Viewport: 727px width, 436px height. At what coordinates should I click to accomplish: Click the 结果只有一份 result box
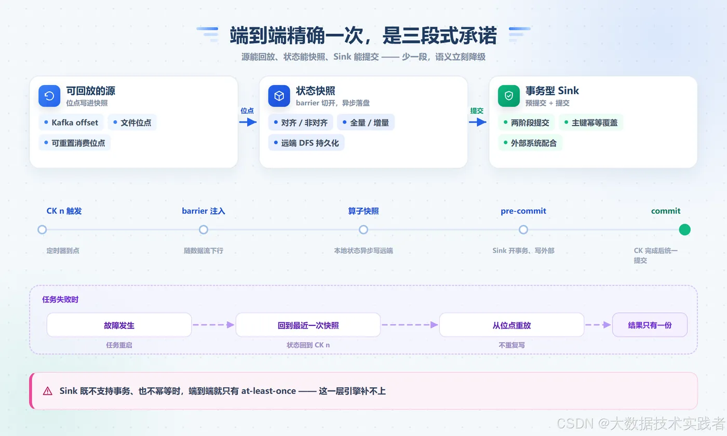(650, 325)
